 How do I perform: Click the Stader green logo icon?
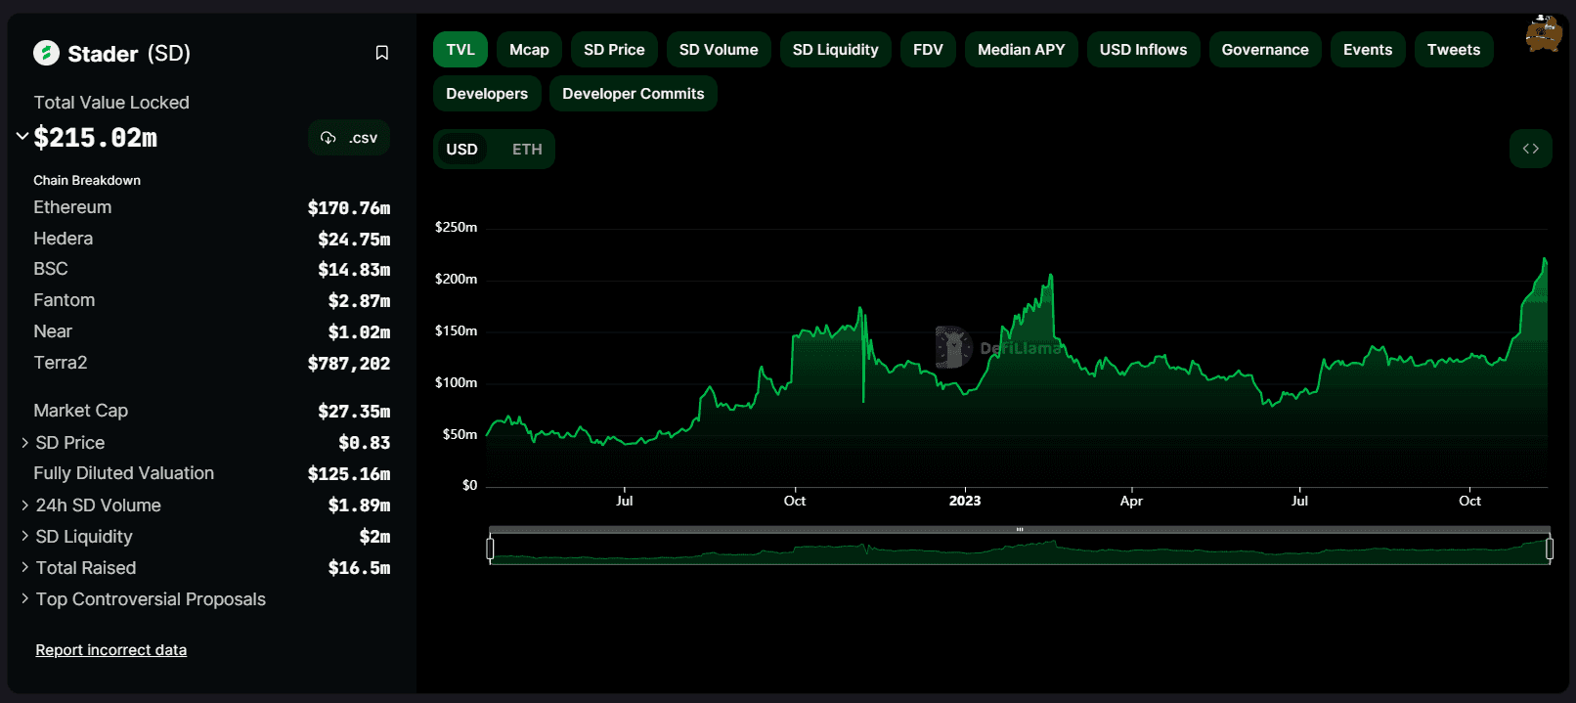[x=46, y=53]
